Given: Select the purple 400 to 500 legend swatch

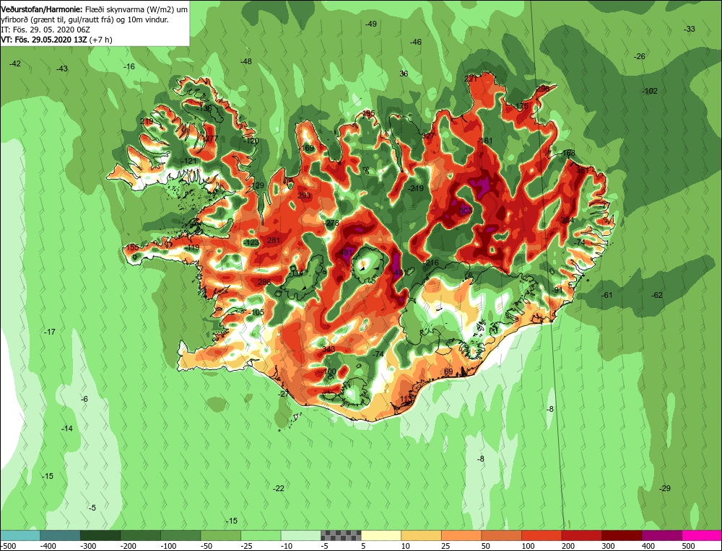Looking at the screenshot, I should click(661, 535).
